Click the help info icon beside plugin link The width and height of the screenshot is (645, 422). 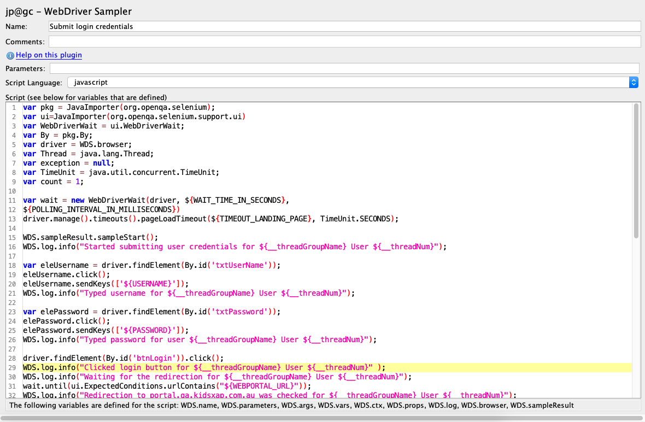[10, 56]
